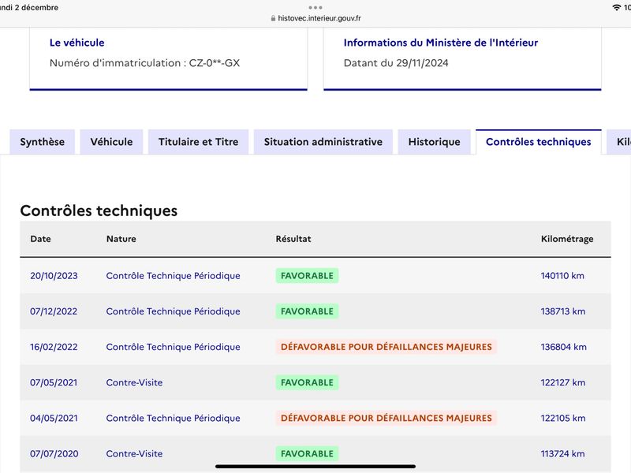This screenshot has height=473, width=631.
Task: Click the FAVORABLE badge for 20/10/2023
Action: click(307, 276)
